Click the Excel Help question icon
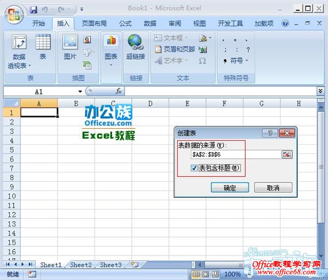Screen dimensions: 328x280 [x=285, y=23]
